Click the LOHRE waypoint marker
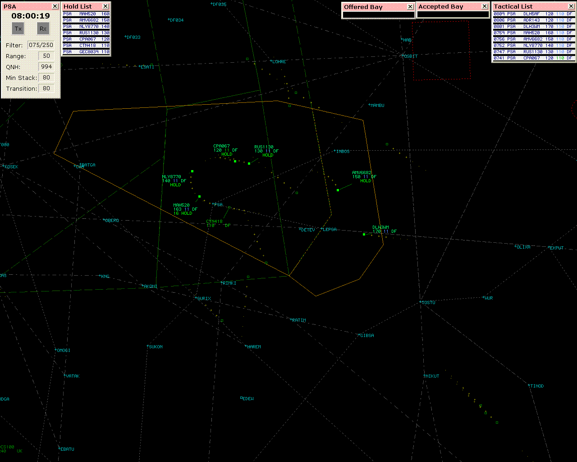 (278, 61)
